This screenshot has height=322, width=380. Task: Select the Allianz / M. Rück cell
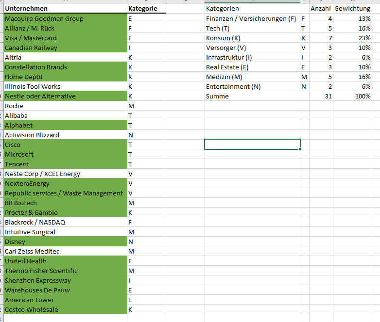66,28
